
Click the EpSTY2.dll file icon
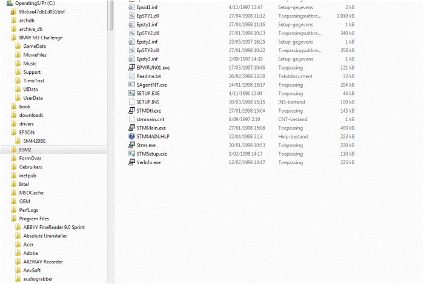tap(131, 33)
